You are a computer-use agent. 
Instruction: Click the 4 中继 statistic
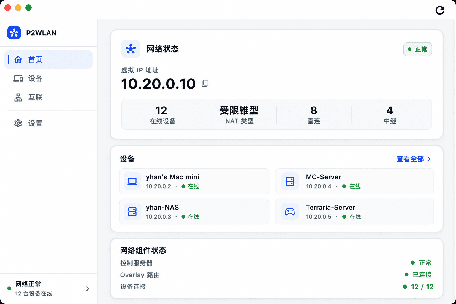click(390, 114)
